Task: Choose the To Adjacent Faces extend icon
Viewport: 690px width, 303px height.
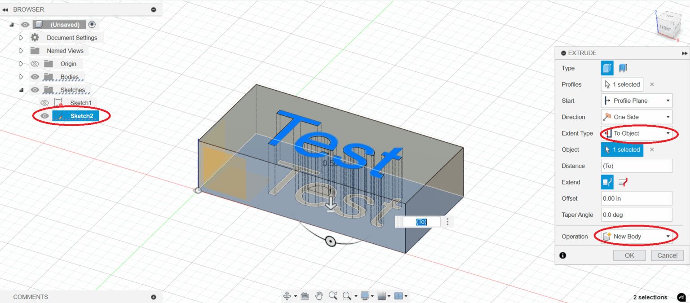Action: tap(623, 182)
